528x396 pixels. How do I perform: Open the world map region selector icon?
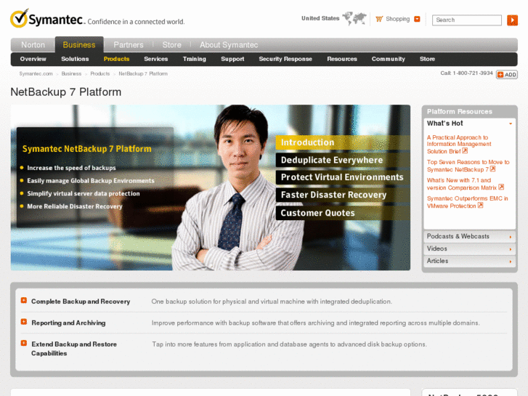coord(354,18)
